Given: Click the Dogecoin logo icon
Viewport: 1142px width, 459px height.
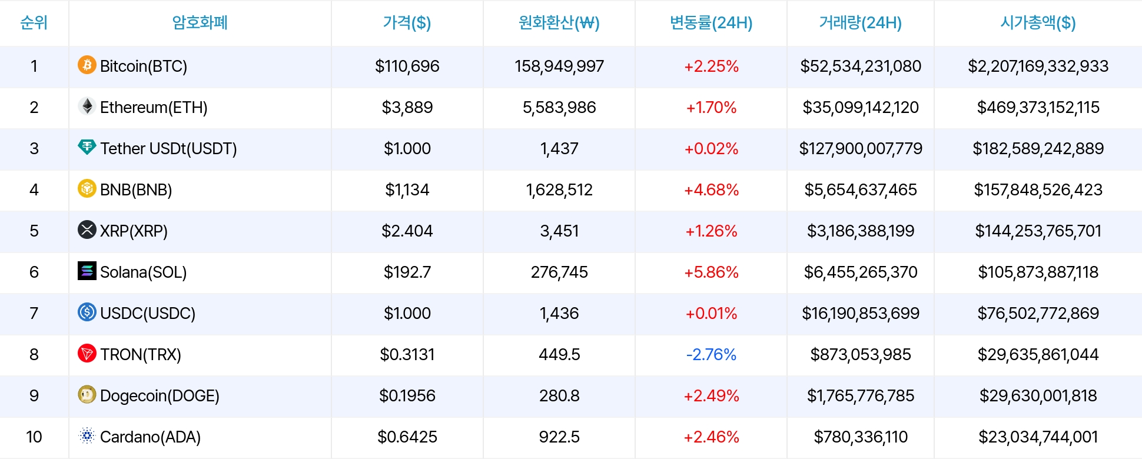Looking at the screenshot, I should coord(87,394).
